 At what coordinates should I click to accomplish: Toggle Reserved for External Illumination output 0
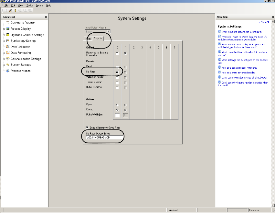[x=117, y=54]
